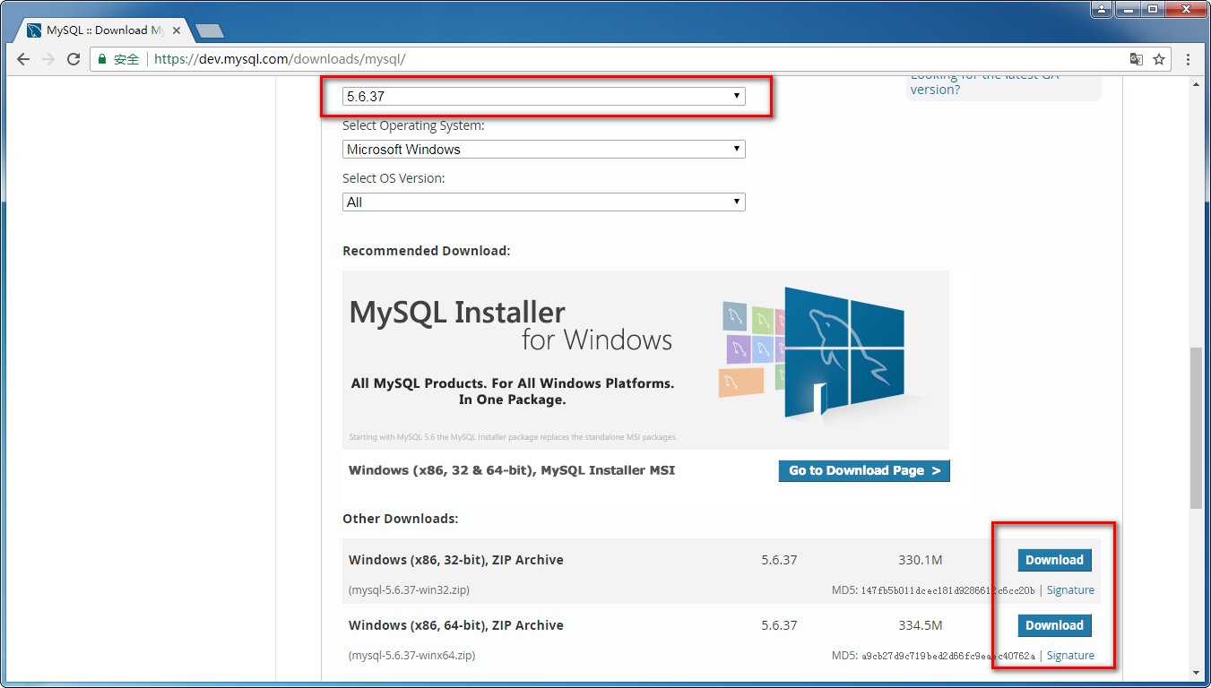Open Signature link for winx64 zip
The width and height of the screenshot is (1211, 688).
coord(1070,656)
